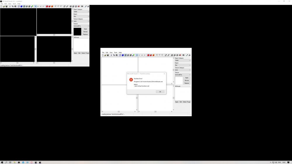Screen dimensions: 292x164
Task: Toggle XZ view mode in black-viewport window
Action: [41, 6]
